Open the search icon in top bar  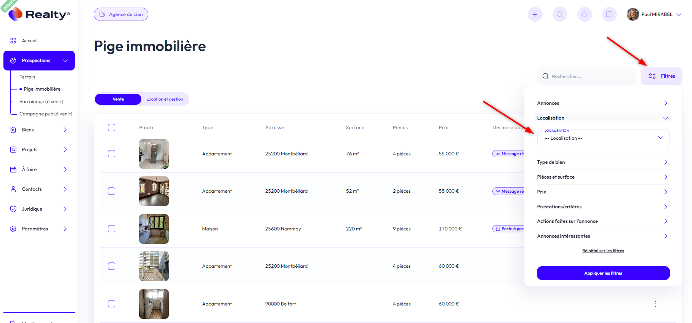click(x=559, y=14)
